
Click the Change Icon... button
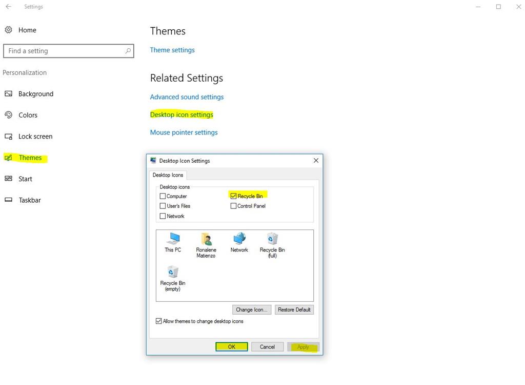(251, 310)
